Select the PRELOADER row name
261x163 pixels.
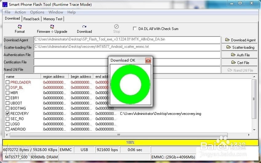pos(21,82)
